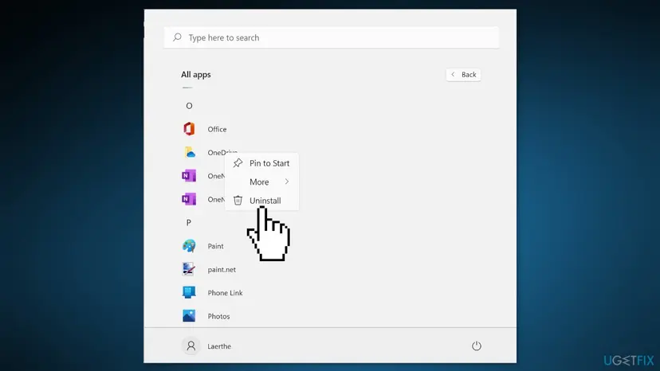
Task: Click the Office app label
Action: click(217, 129)
